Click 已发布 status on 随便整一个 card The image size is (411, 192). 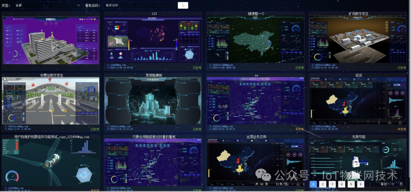[x=299, y=68]
